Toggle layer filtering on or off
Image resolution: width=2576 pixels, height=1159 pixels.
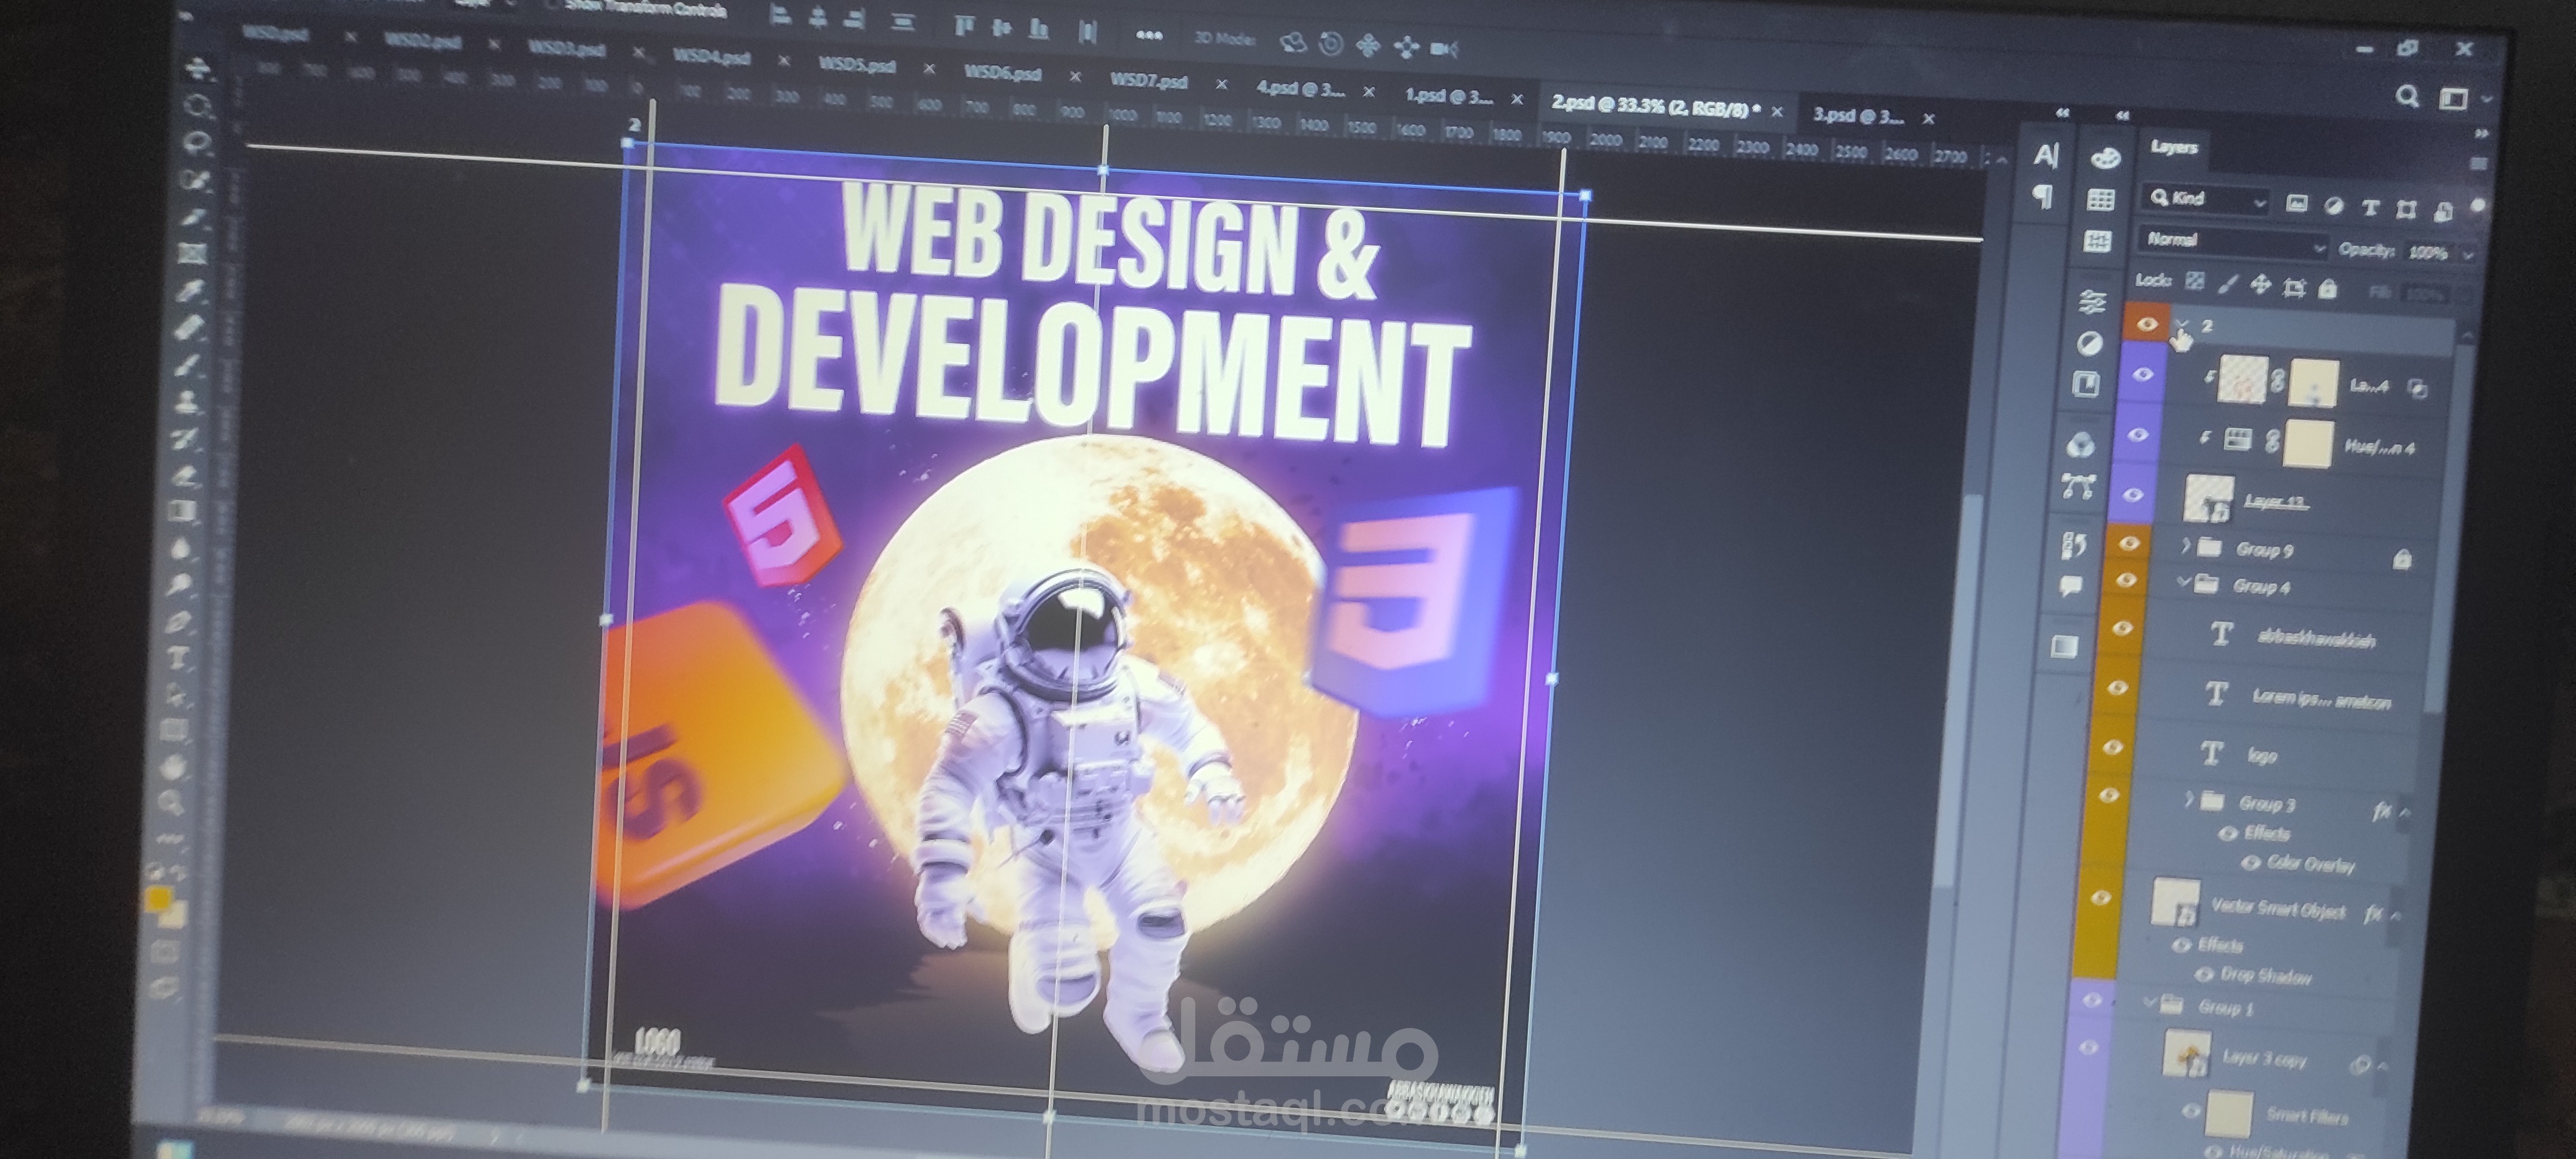tap(2477, 206)
